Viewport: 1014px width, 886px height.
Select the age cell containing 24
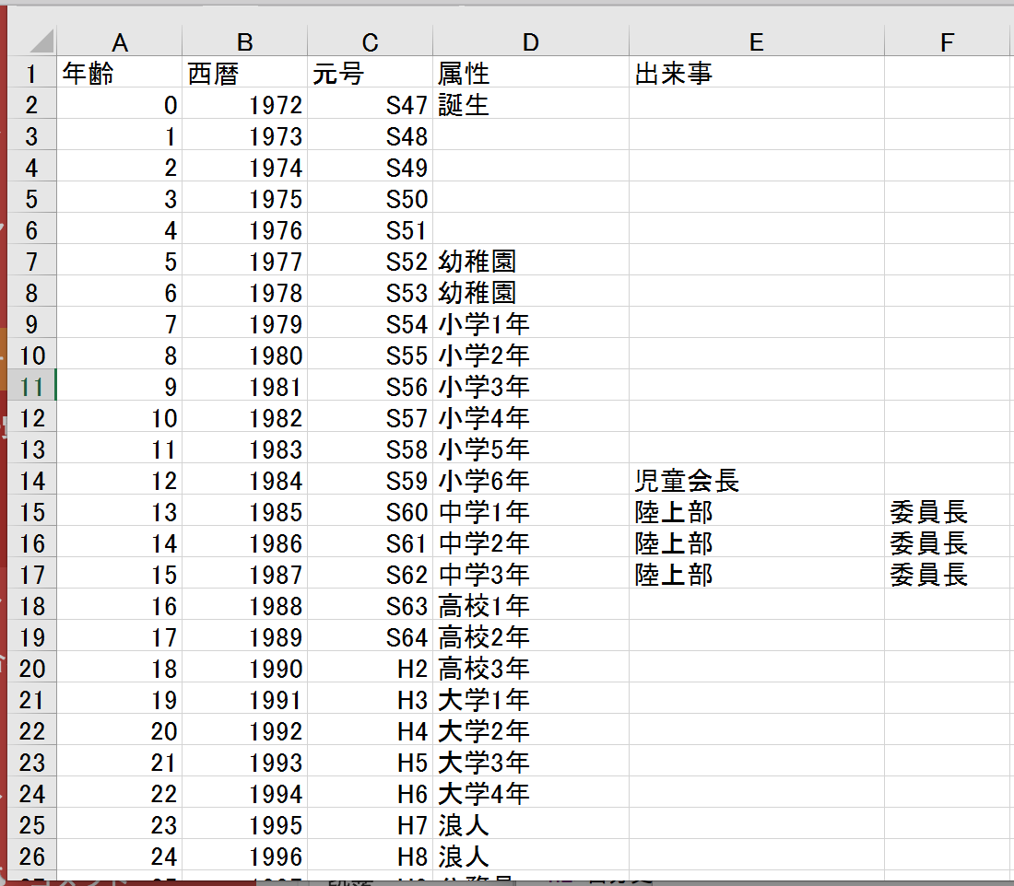pos(120,857)
